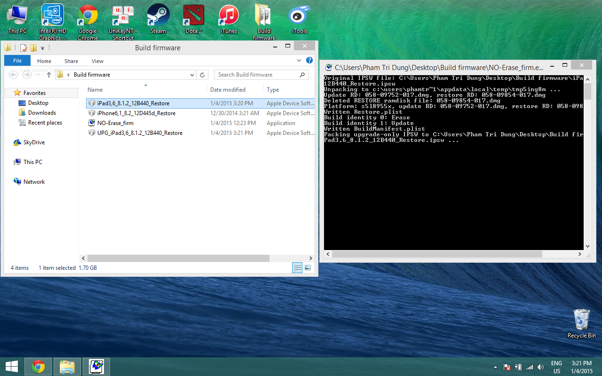
Task: Expand the Explorer ribbon chevron
Action: pos(300,61)
